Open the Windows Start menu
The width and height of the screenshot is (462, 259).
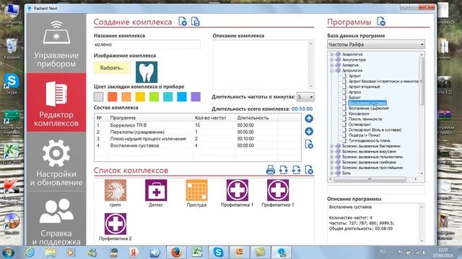point(8,253)
